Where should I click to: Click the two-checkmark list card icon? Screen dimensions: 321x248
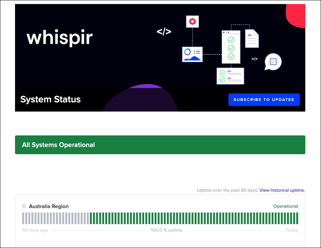pyautogui.click(x=230, y=76)
